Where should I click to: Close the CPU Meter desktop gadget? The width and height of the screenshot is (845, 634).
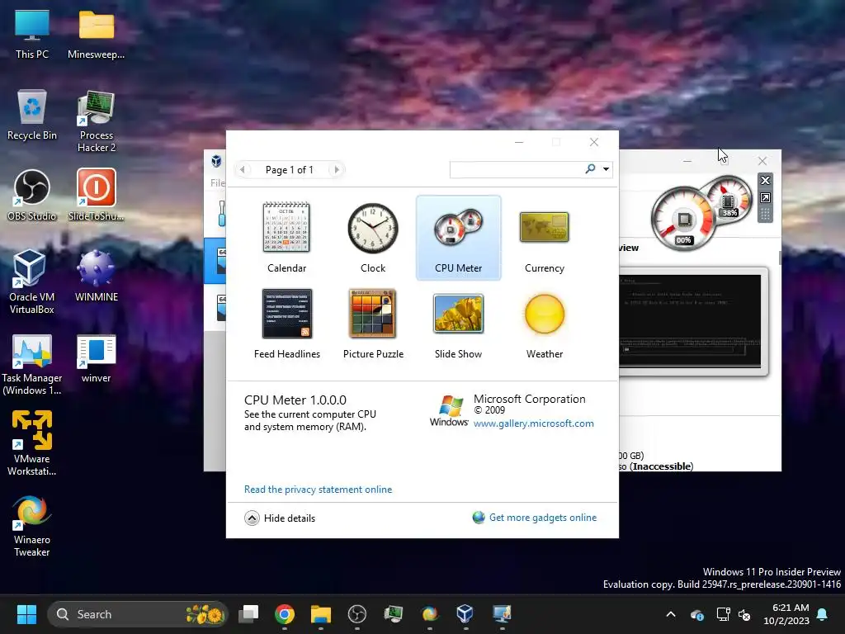(x=765, y=180)
